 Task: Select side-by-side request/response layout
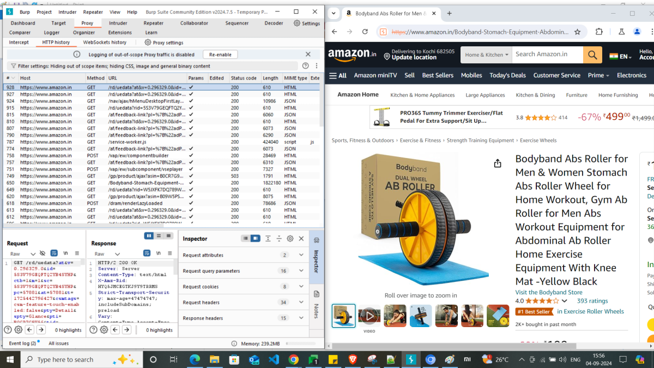[149, 236]
